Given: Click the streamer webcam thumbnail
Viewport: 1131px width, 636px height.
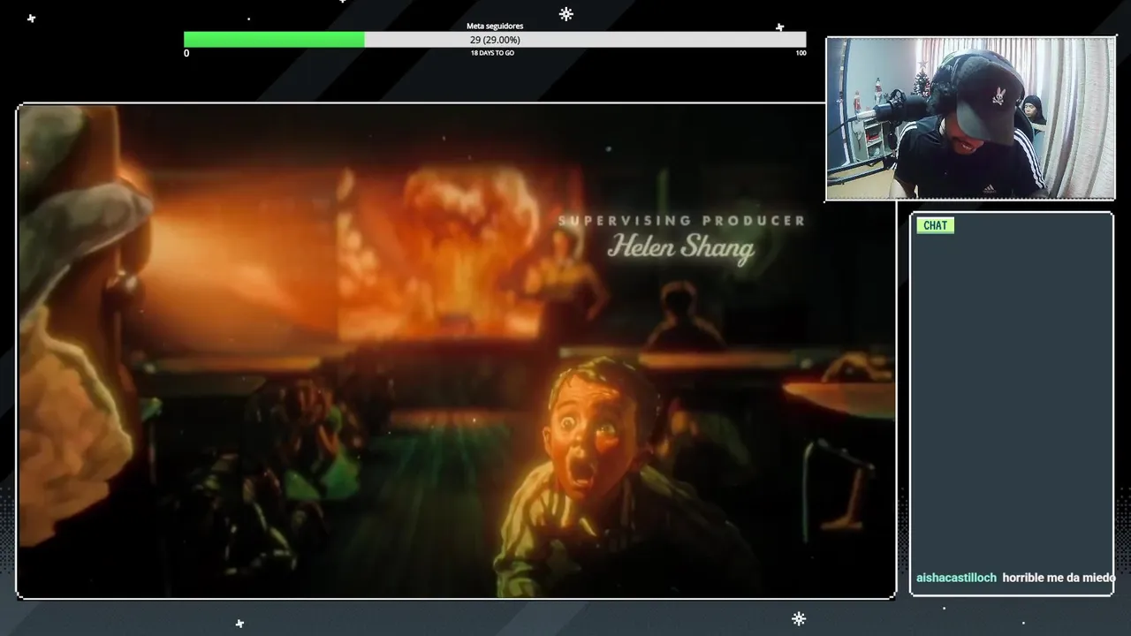Looking at the screenshot, I should [970, 118].
